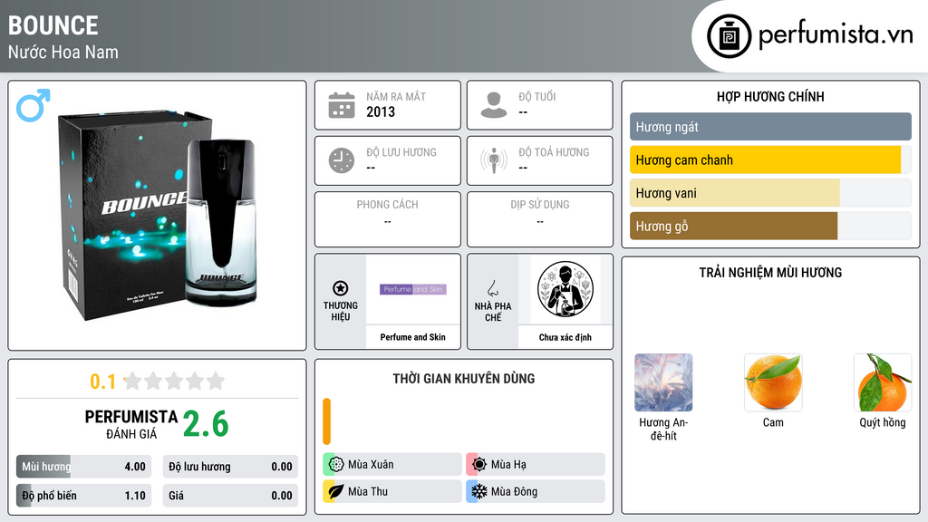The height and width of the screenshot is (522, 928).
Task: Click the Mùa Thu leaf icon
Action: click(336, 491)
